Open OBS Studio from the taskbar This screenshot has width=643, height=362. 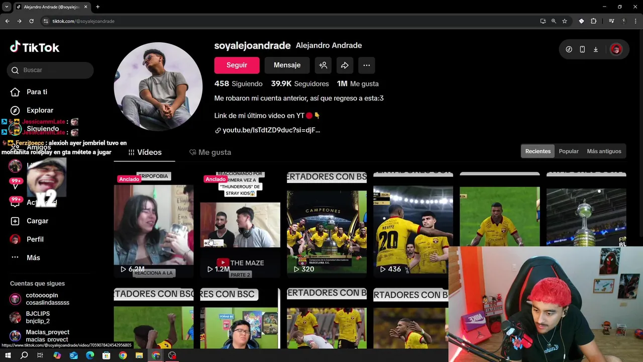click(x=172, y=355)
